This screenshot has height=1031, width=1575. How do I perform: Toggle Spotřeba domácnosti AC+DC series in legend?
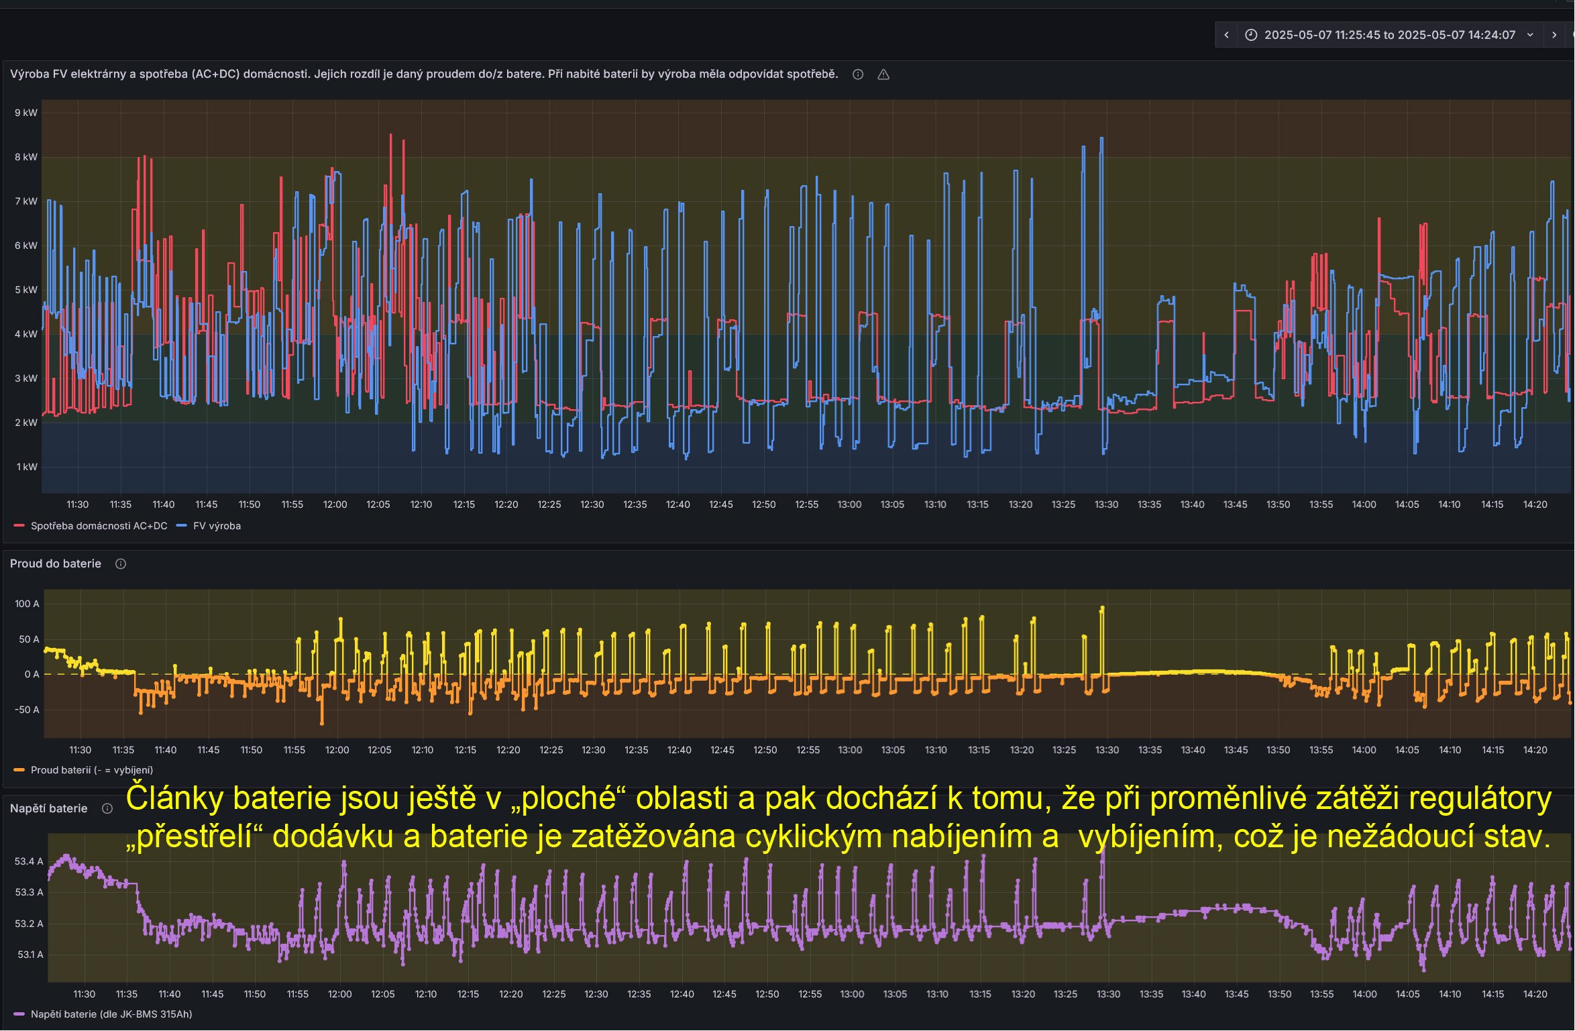99,527
